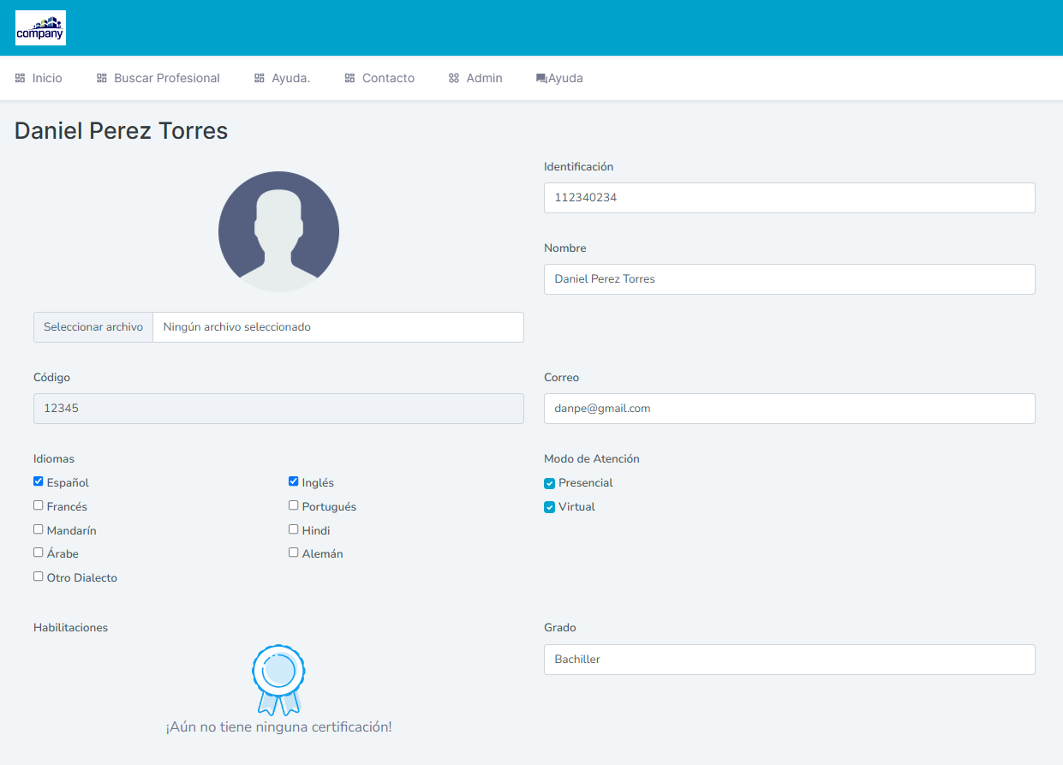
Task: Go to the Contacto page
Action: [388, 78]
